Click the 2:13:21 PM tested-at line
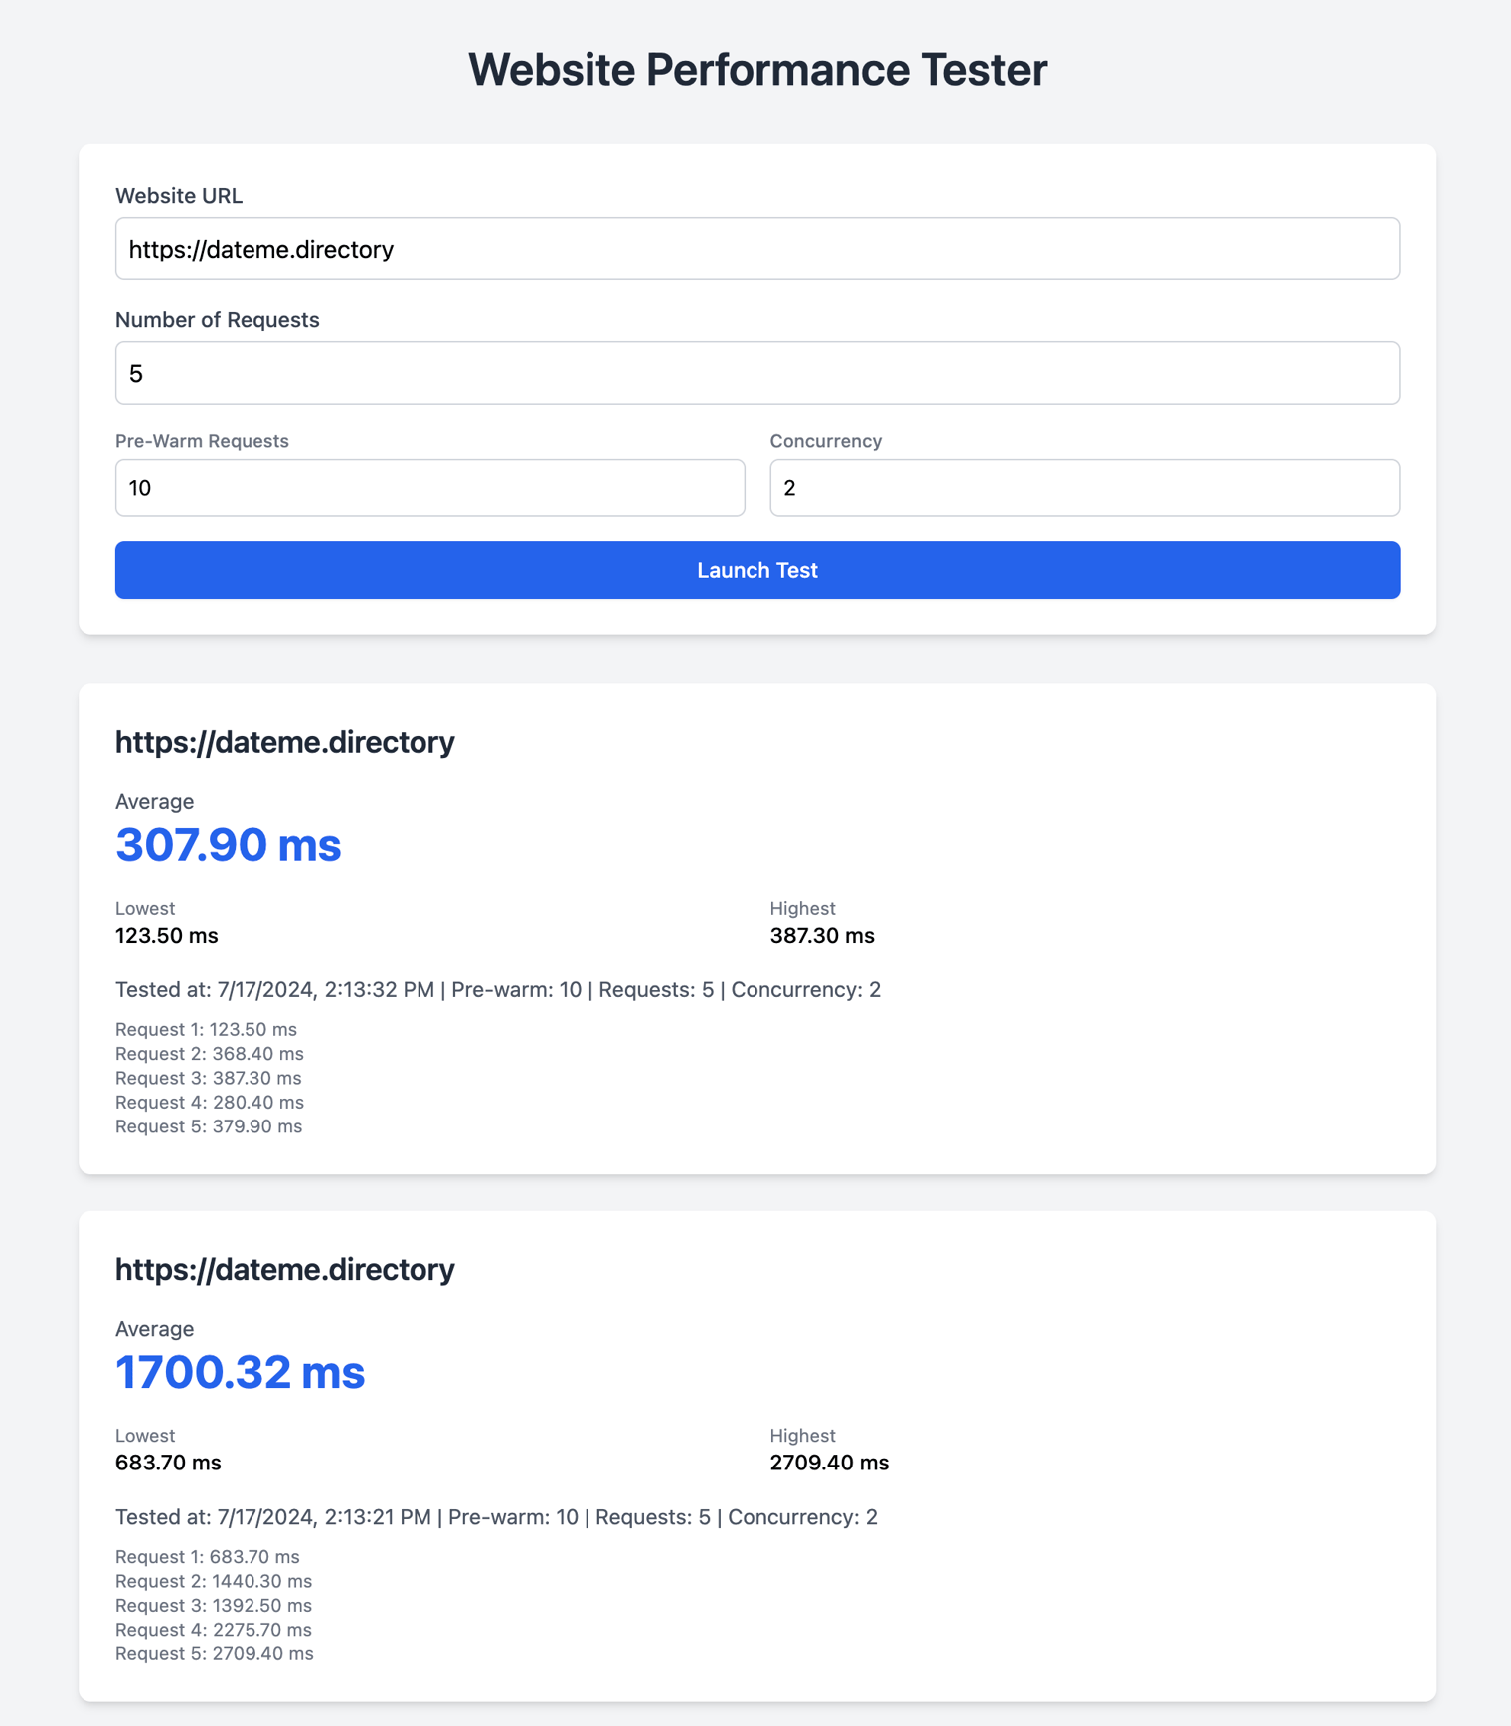Viewport: 1511px width, 1726px height. (x=496, y=1517)
